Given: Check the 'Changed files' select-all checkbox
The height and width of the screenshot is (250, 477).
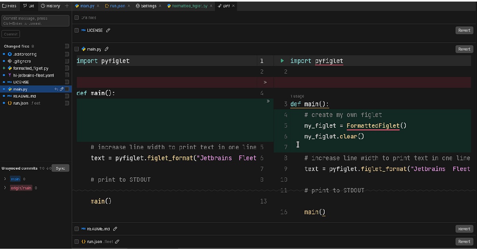Looking at the screenshot, I should tap(67, 46).
